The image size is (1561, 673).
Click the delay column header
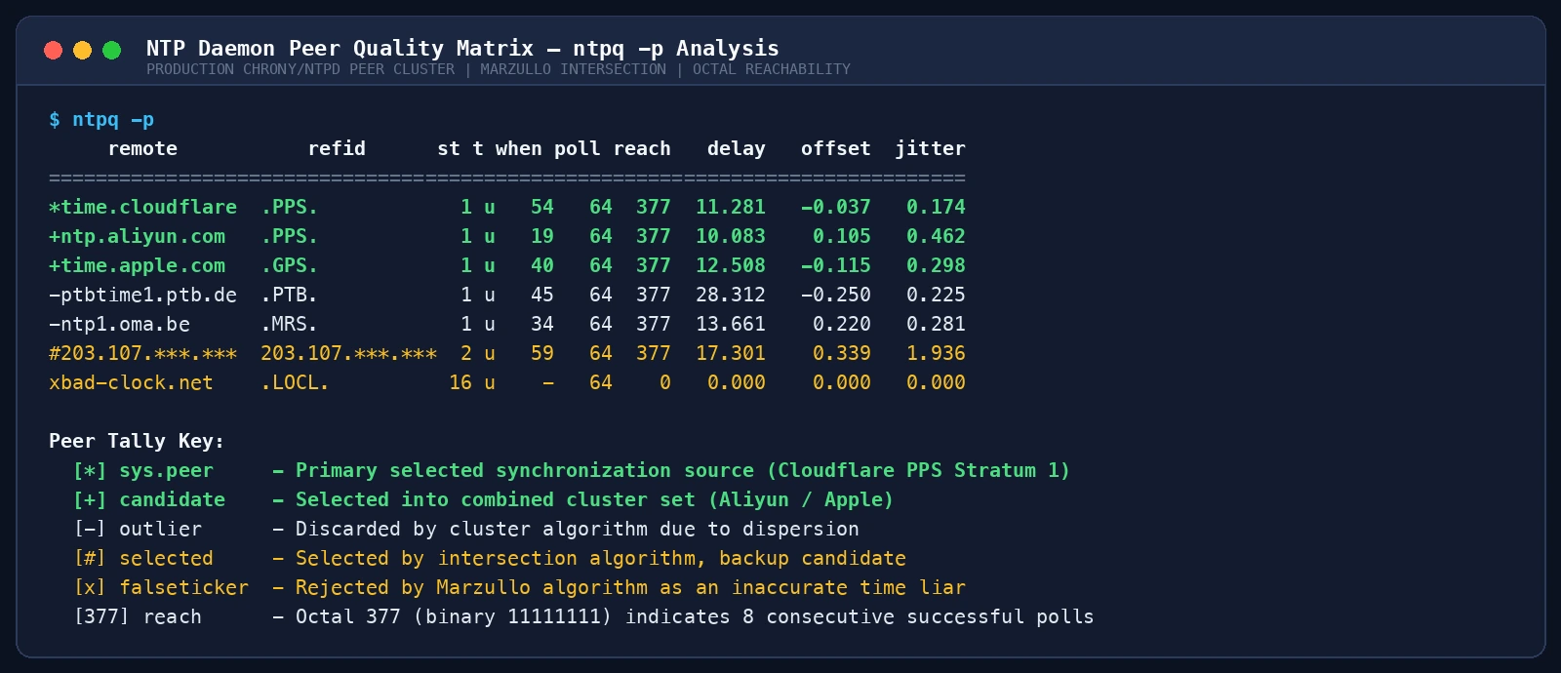click(x=737, y=148)
